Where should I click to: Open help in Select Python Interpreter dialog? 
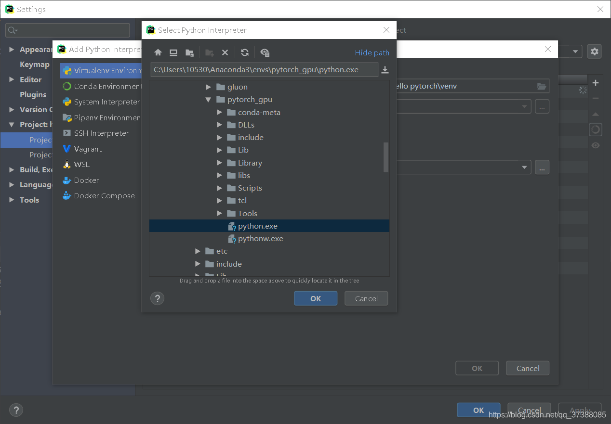157,298
